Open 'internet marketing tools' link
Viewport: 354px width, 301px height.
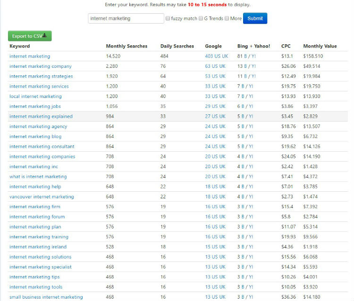[x=36, y=287]
